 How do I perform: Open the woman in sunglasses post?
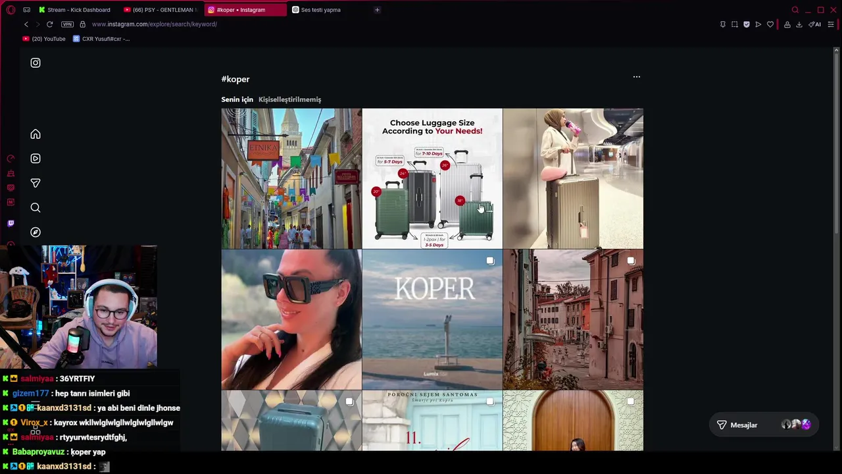[291, 319]
